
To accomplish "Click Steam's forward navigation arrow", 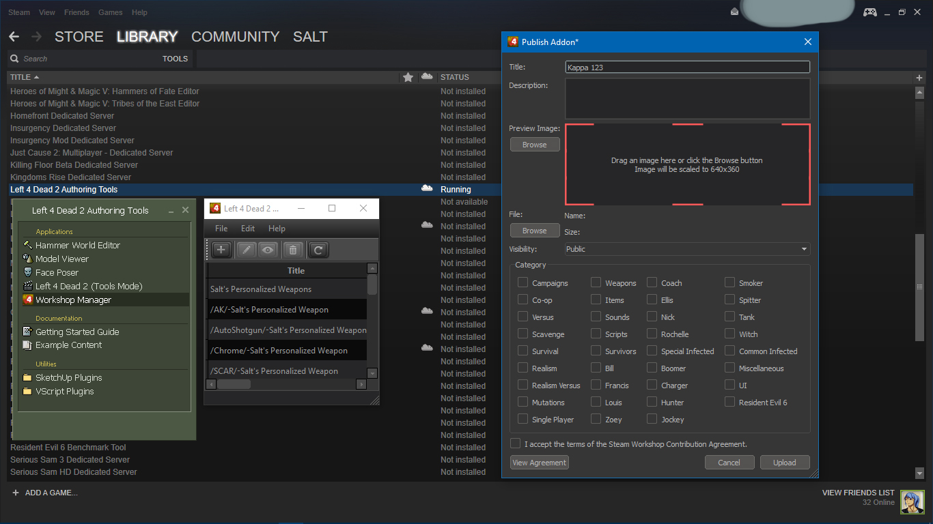I will (x=36, y=37).
